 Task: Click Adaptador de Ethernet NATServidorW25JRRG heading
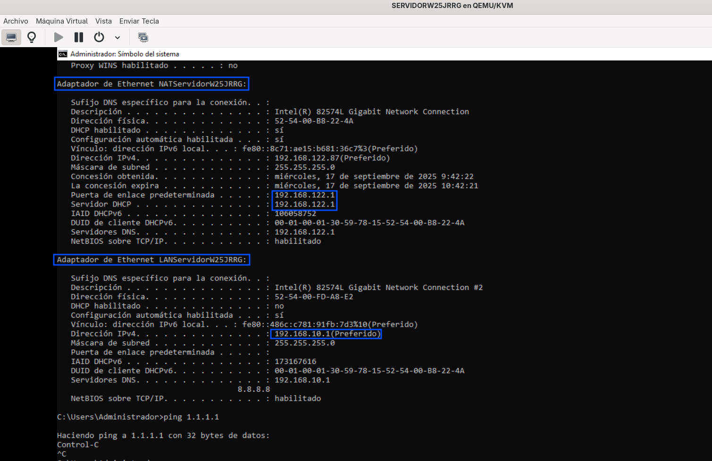tap(151, 84)
